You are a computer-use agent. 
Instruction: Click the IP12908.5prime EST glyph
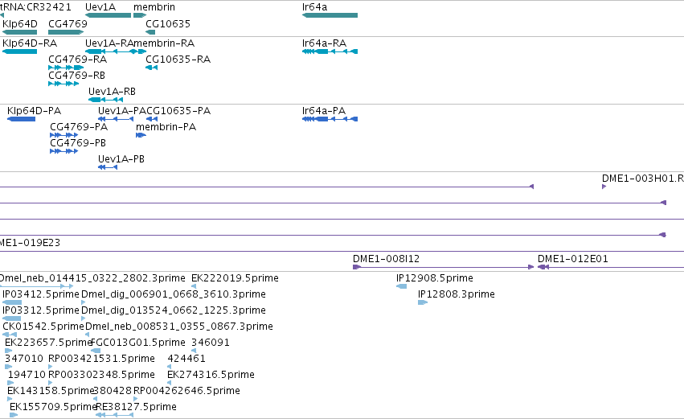point(401,286)
